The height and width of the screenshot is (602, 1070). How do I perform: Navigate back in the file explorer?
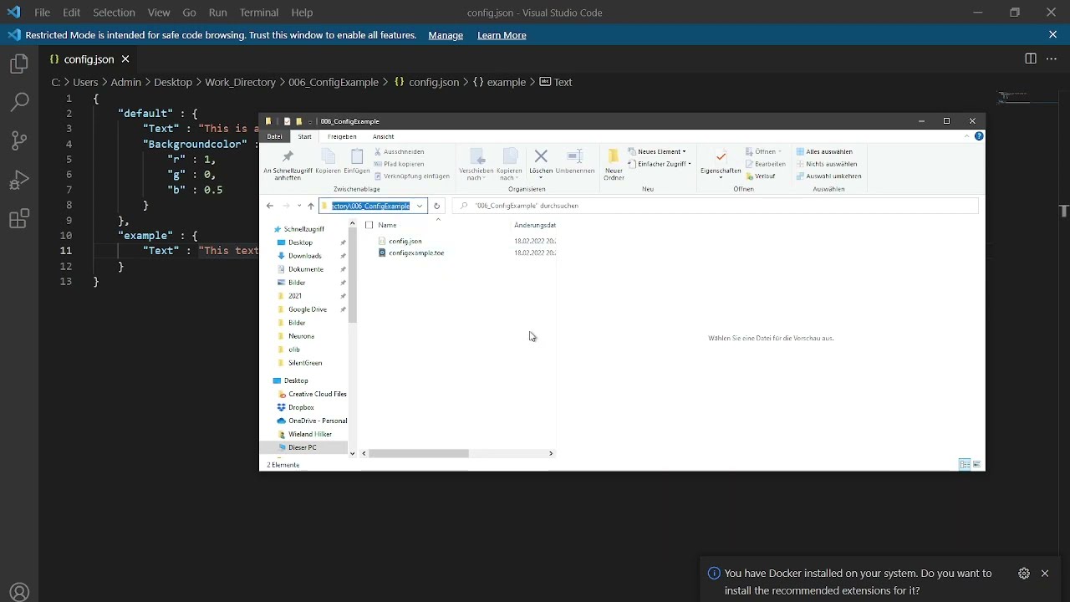270,206
